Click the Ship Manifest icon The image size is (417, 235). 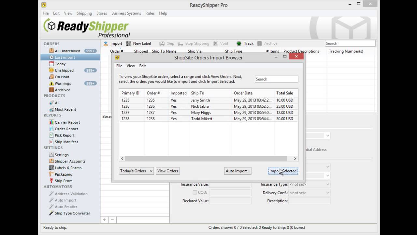click(51, 142)
